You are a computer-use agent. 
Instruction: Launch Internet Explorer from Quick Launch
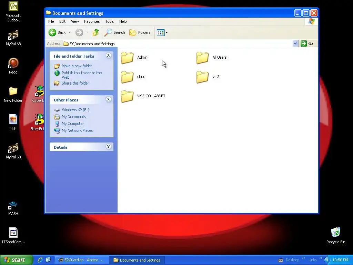click(40, 260)
